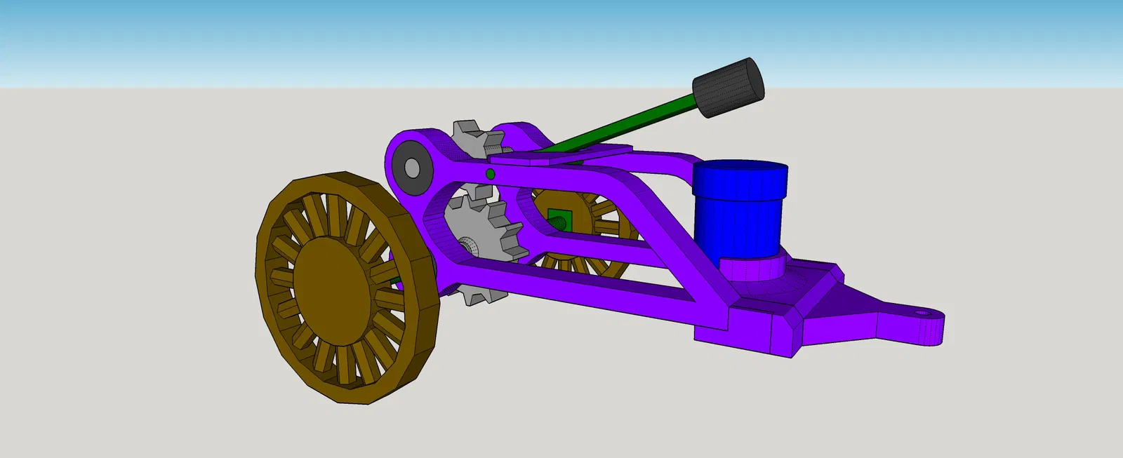Select the black knurled lever knob
The image size is (1123, 458).
click(728, 87)
